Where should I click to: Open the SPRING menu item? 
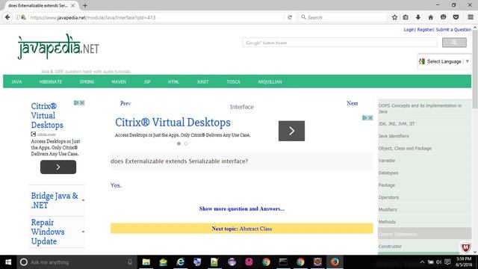coord(87,81)
